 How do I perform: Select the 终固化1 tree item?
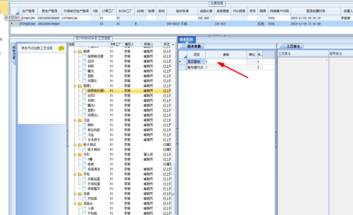point(93,115)
